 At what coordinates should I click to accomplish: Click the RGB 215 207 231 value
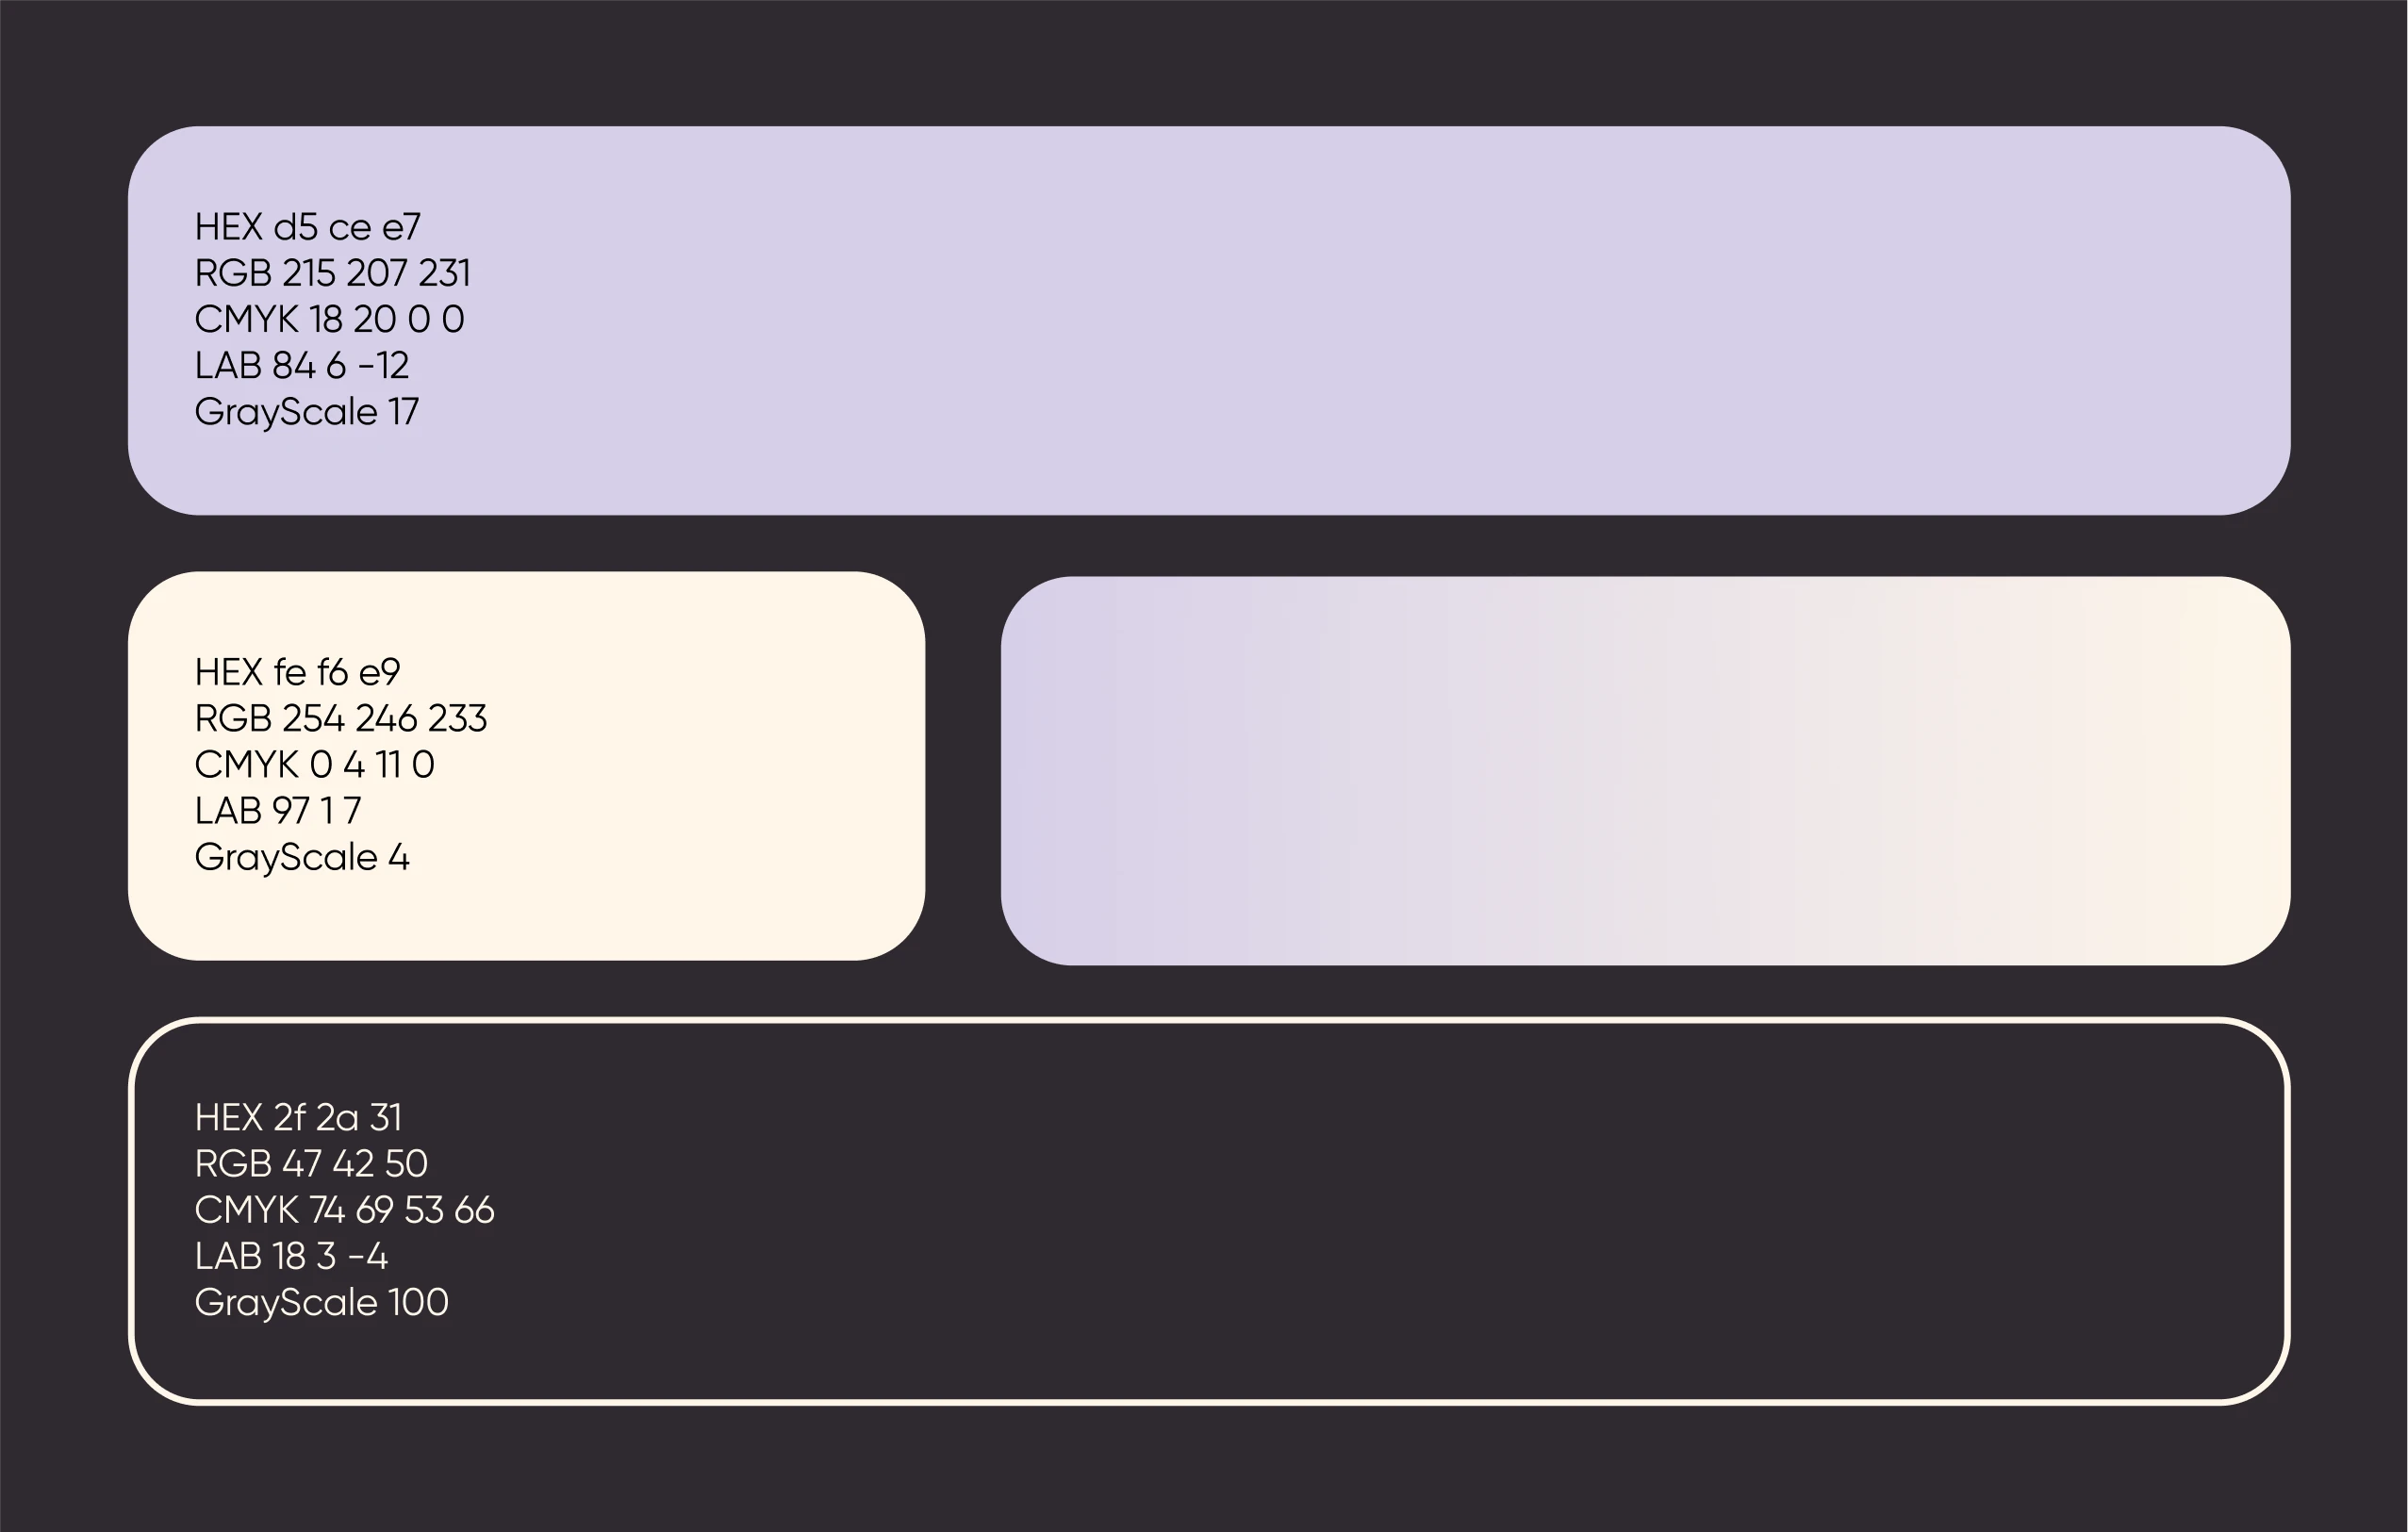click(x=332, y=273)
